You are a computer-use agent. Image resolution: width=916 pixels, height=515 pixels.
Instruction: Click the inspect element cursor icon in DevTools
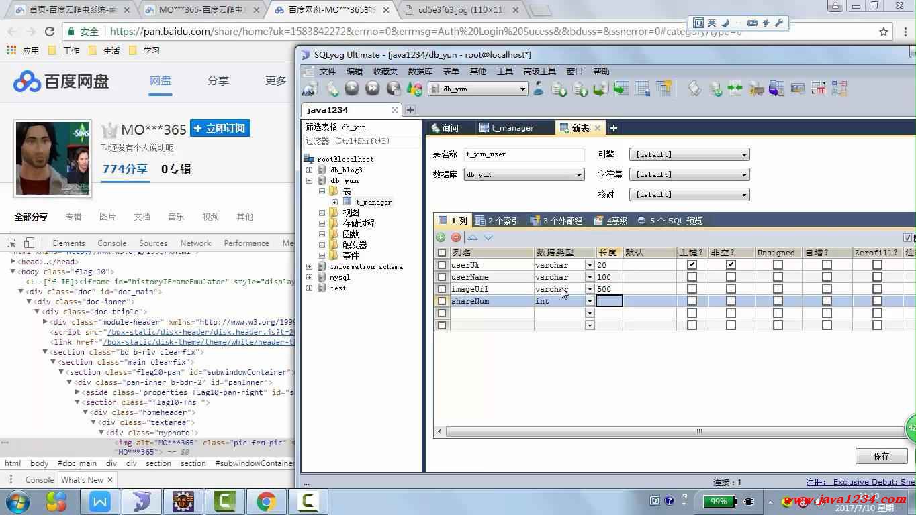pos(11,243)
